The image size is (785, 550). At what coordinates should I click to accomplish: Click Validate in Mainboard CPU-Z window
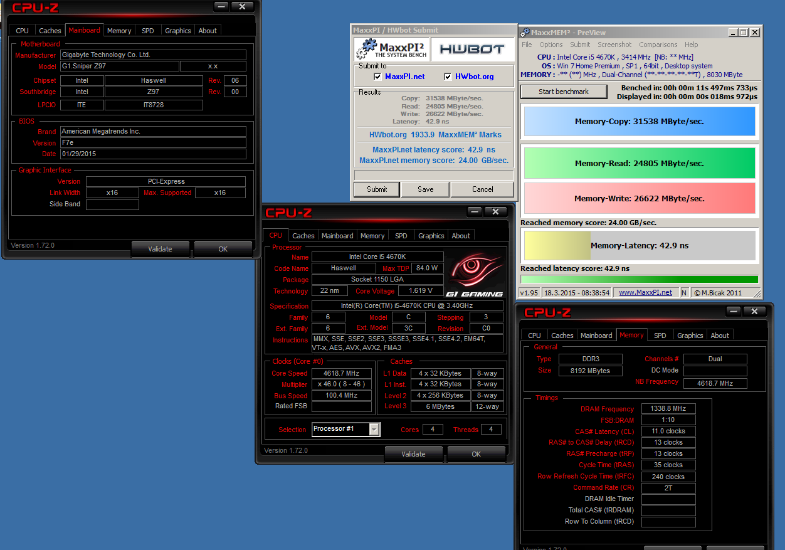click(160, 249)
